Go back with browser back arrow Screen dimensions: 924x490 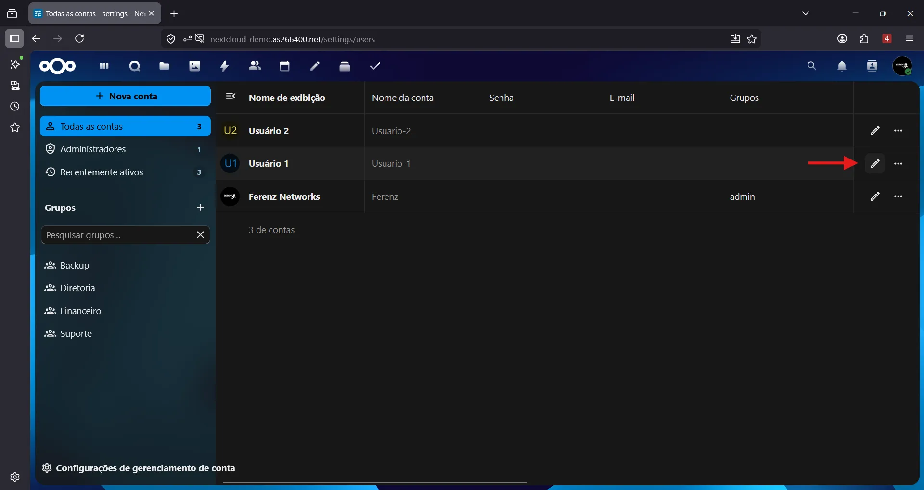pyautogui.click(x=36, y=38)
